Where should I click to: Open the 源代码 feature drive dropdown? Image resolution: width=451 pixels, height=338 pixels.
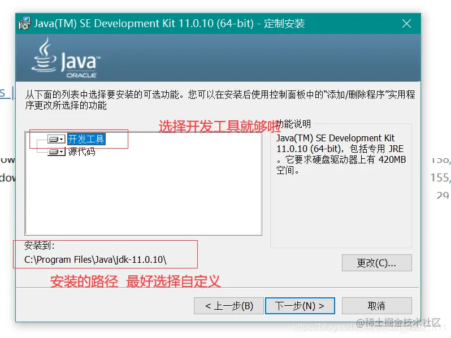tap(57, 151)
